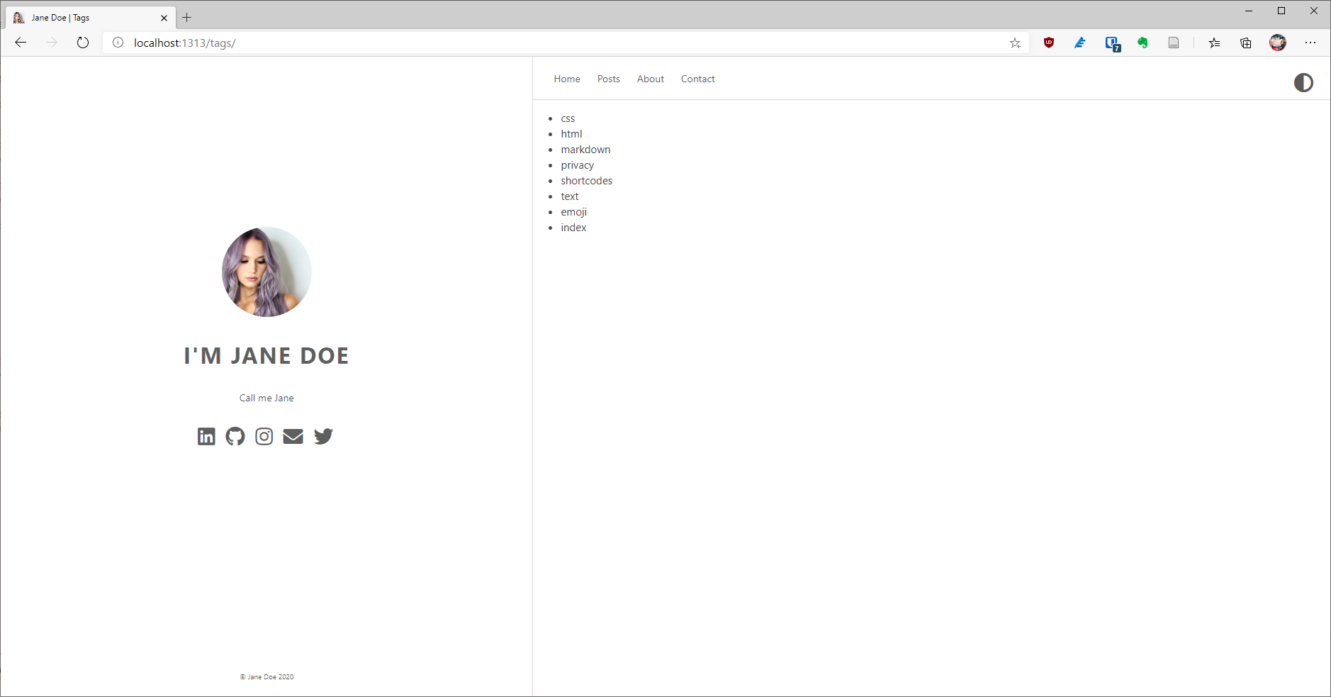Viewport: 1331px width, 697px height.
Task: Click Jane Doe's round profile photo
Action: [266, 272]
